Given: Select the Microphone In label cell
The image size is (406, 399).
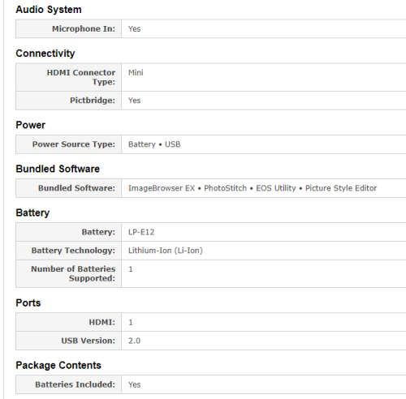Looking at the screenshot, I should pos(68,28).
